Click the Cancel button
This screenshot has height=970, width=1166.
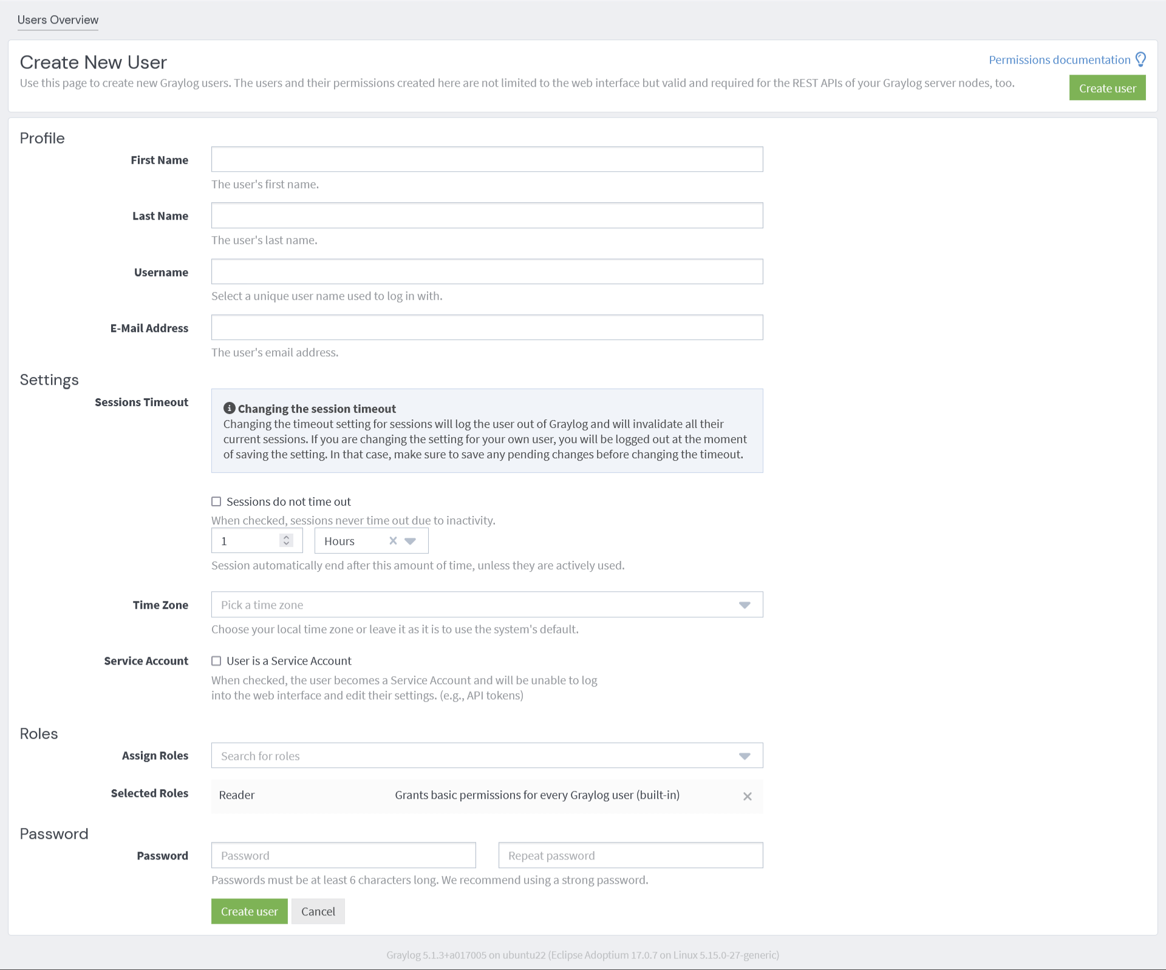click(x=318, y=911)
